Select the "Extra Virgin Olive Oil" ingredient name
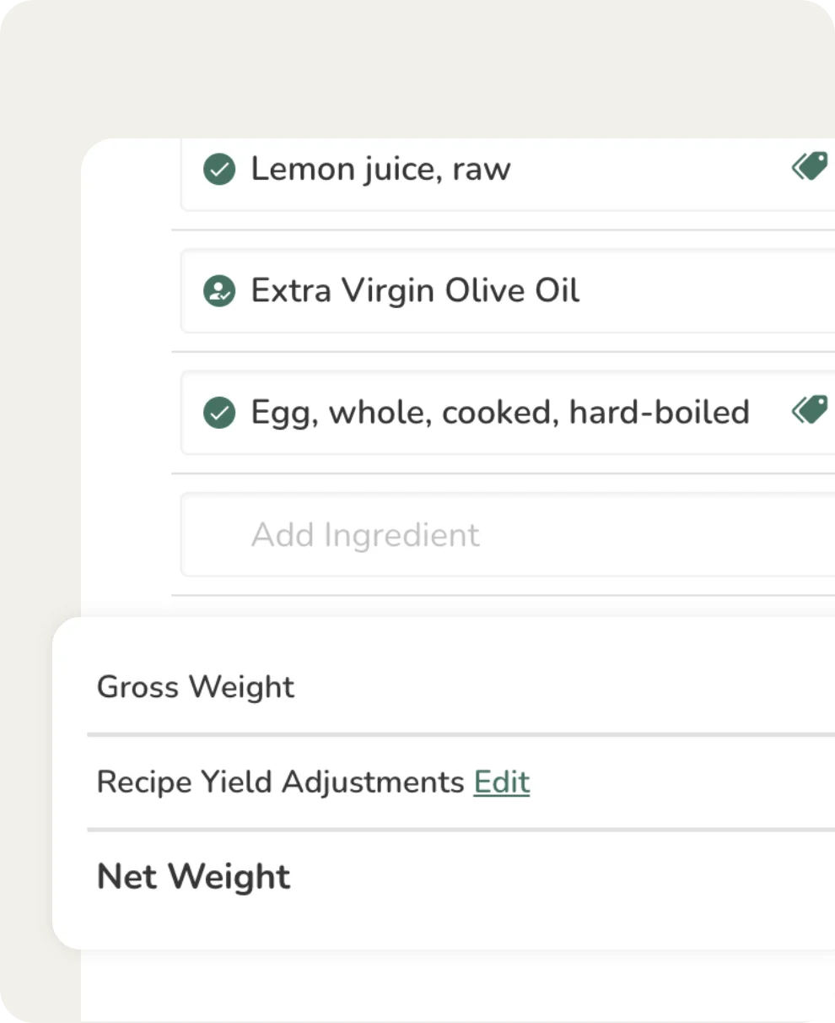835x1023 pixels. pyautogui.click(x=415, y=291)
